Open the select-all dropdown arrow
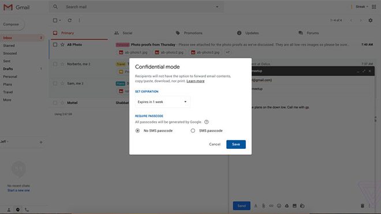The width and height of the screenshot is (381, 214). (x=60, y=20)
